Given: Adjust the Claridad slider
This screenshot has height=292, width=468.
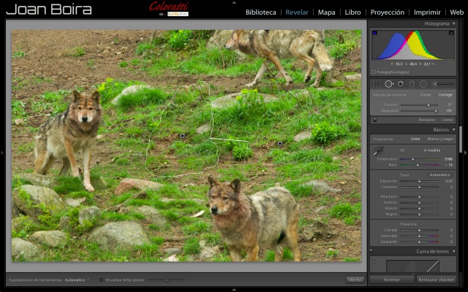Looking at the screenshot, I should 419,230.
